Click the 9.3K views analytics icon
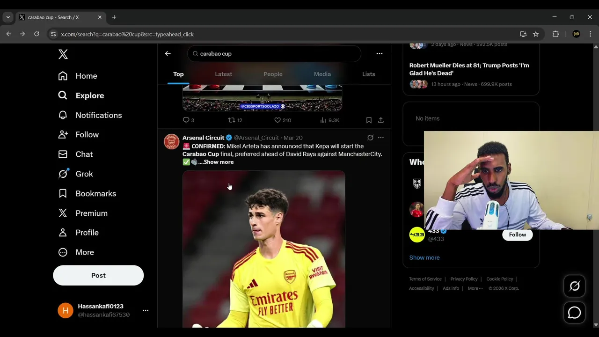This screenshot has width=599, height=337. tap(330, 120)
